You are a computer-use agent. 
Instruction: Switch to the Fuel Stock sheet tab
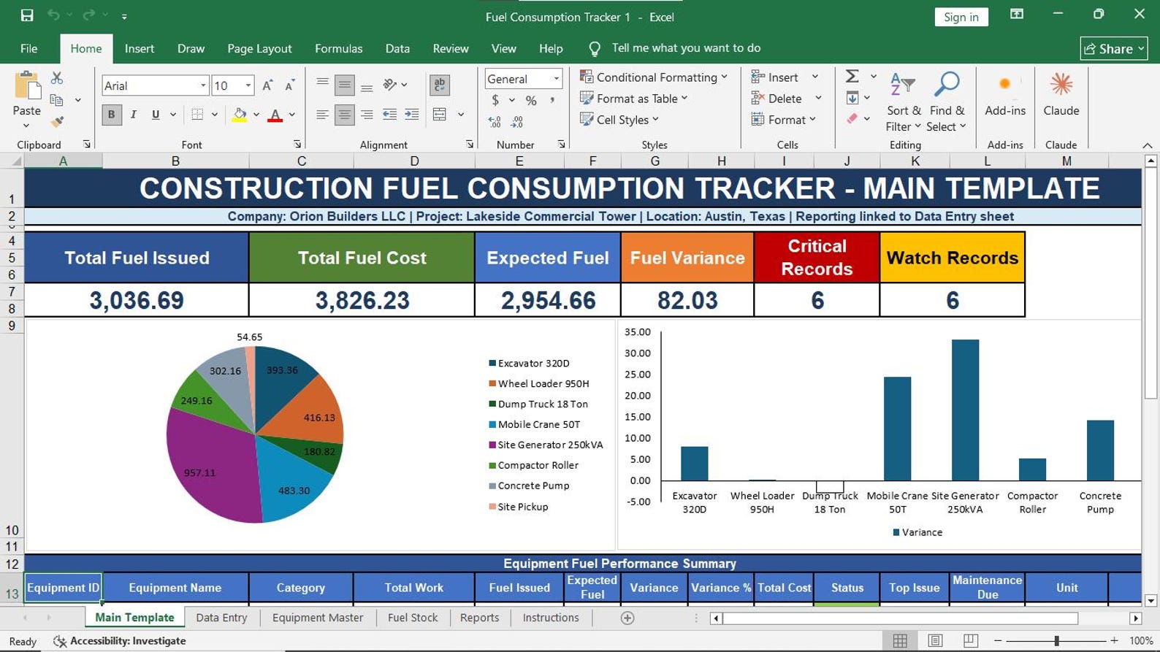click(413, 618)
